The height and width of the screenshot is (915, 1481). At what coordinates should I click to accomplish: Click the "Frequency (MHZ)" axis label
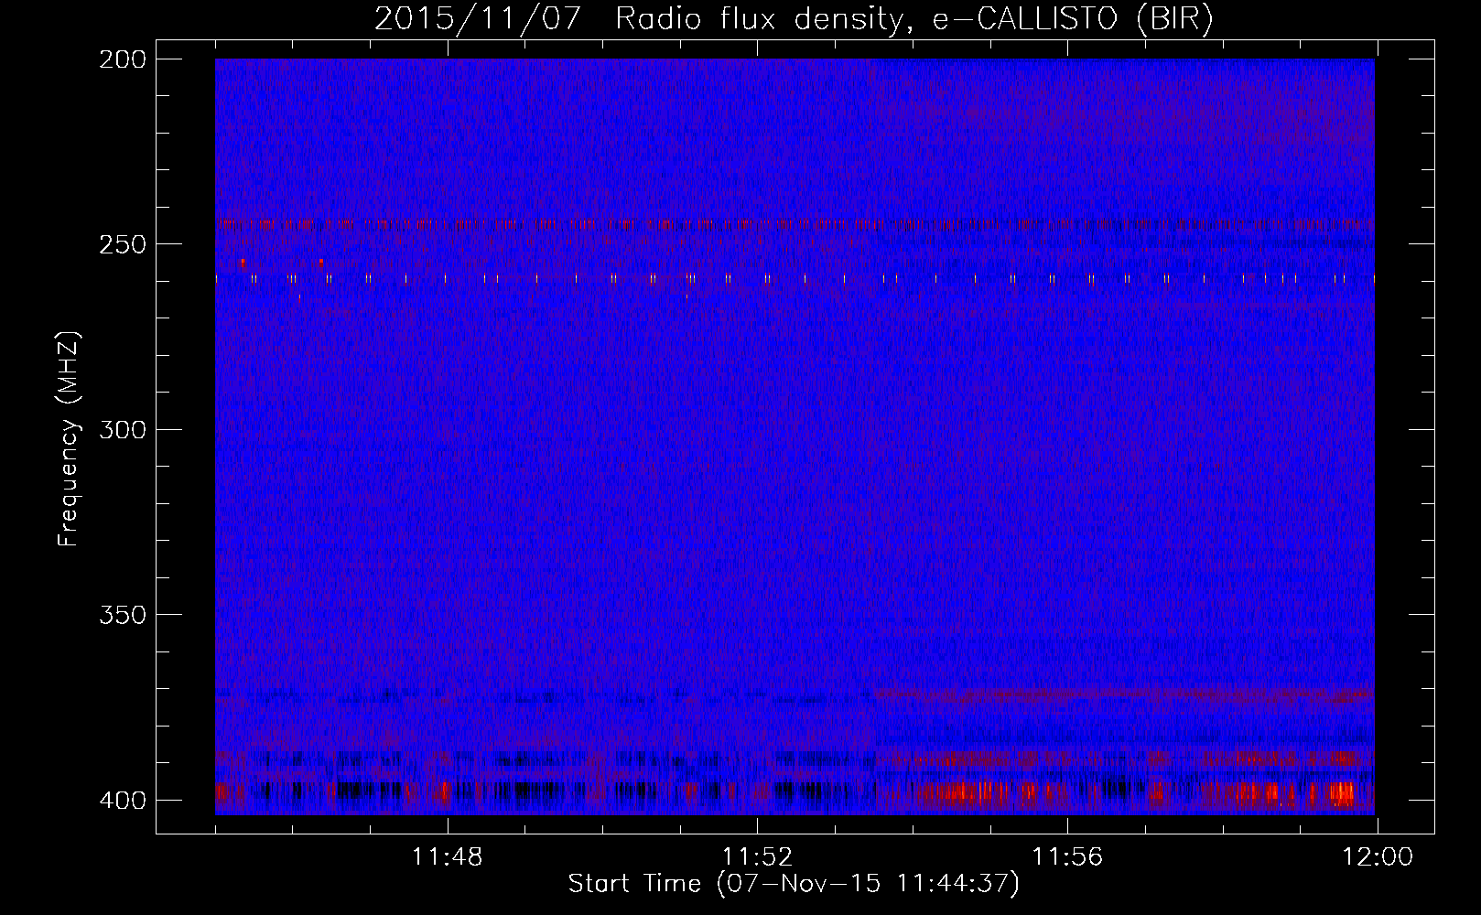[69, 439]
